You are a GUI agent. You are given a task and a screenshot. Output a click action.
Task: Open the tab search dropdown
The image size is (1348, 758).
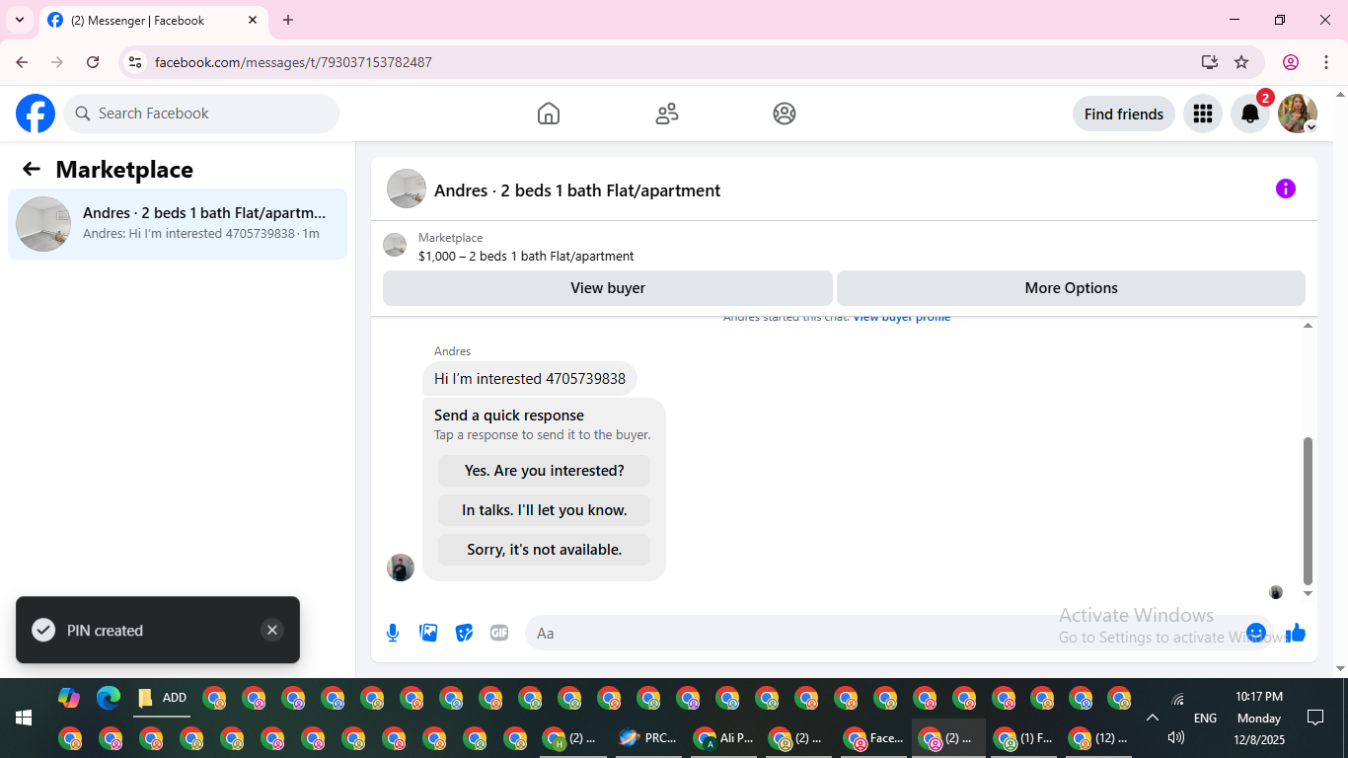click(x=20, y=20)
